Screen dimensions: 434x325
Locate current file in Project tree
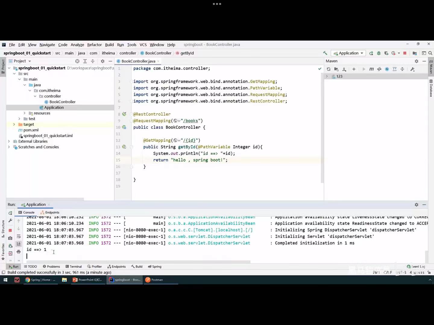click(x=77, y=61)
